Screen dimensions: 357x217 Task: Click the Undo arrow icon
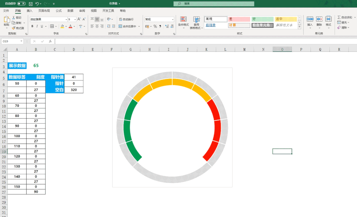click(37, 4)
